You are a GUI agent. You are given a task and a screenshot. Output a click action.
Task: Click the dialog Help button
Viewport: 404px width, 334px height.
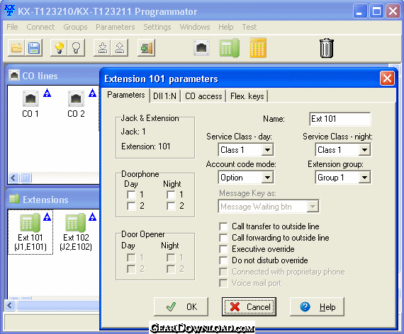[x=317, y=306]
